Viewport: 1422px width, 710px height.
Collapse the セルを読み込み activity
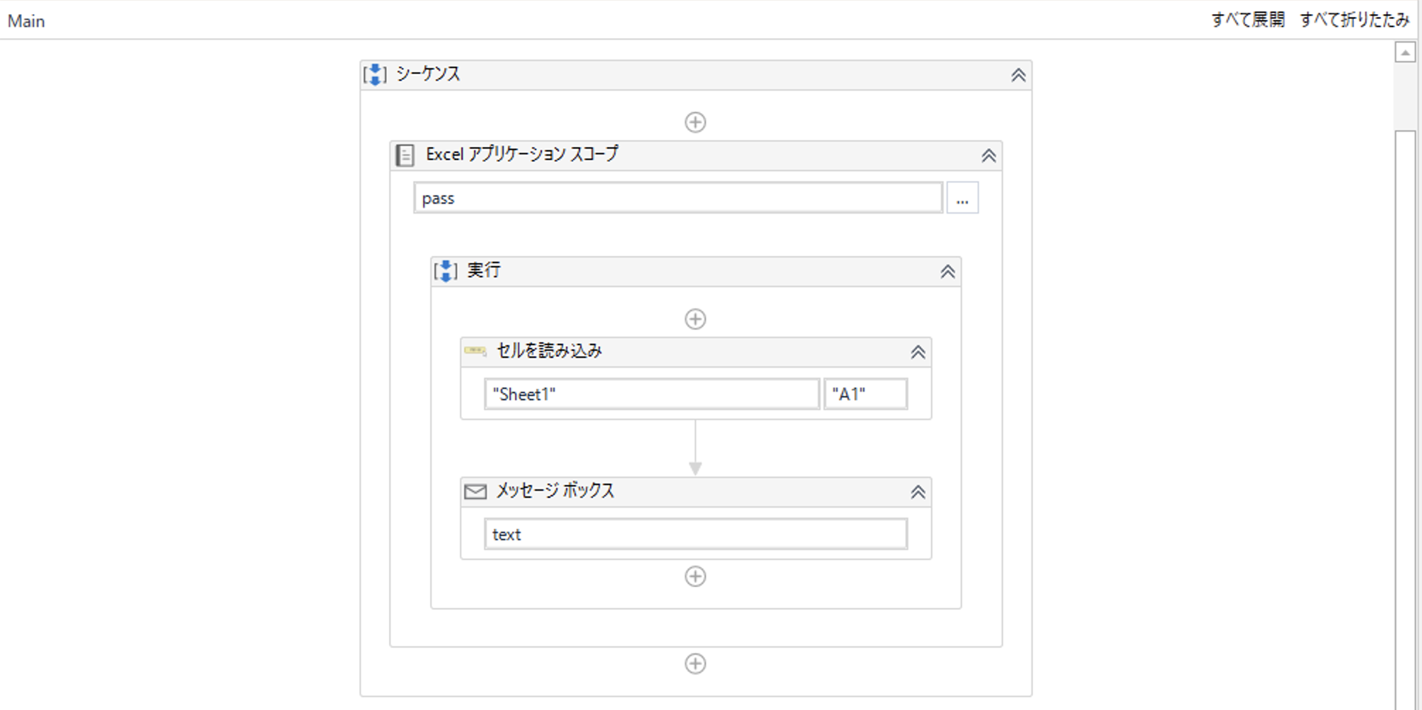pyautogui.click(x=918, y=352)
